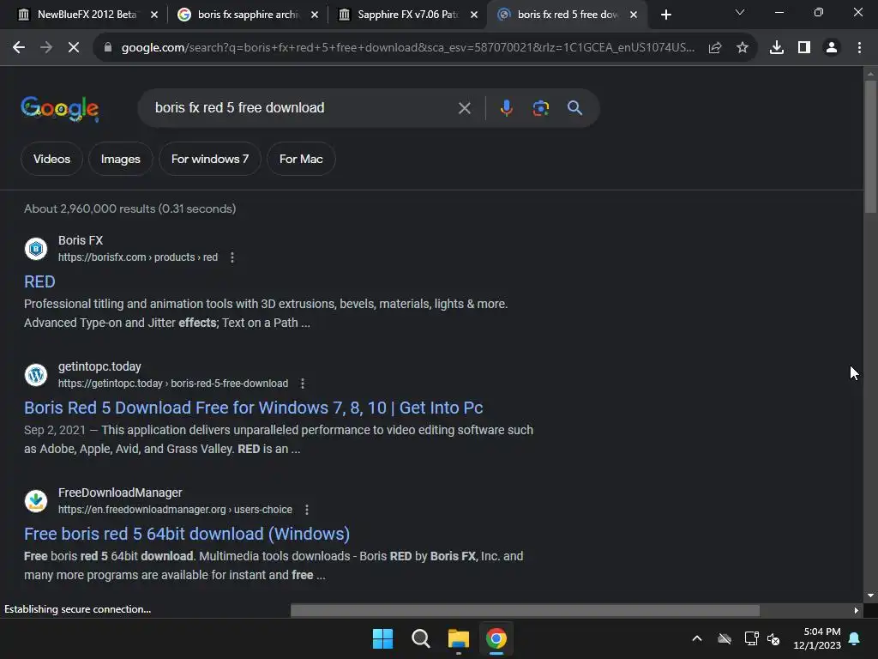Open the Chrome profile icon

(x=832, y=48)
